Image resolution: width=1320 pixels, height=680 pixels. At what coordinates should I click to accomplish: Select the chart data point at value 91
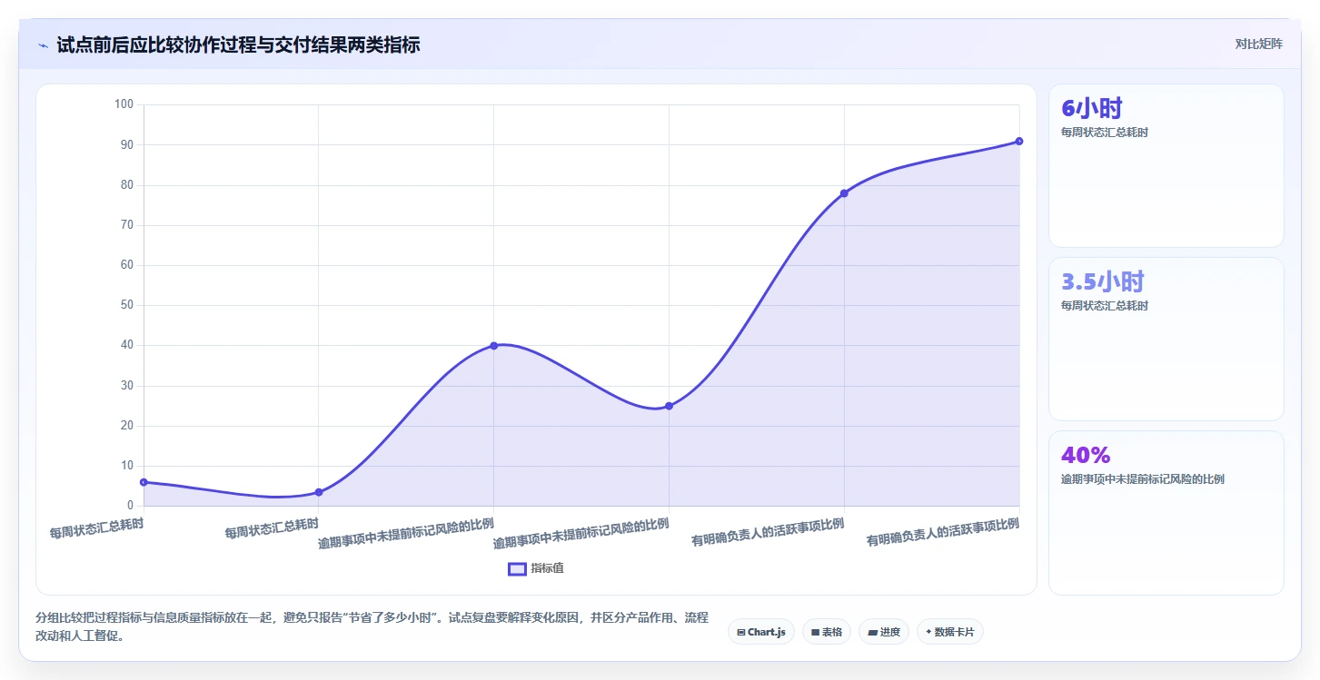1019,141
